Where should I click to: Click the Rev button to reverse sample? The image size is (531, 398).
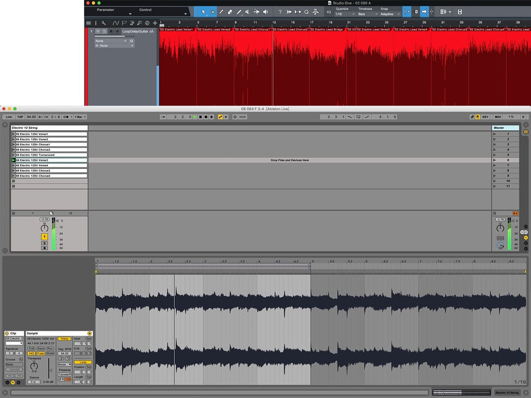49,348
